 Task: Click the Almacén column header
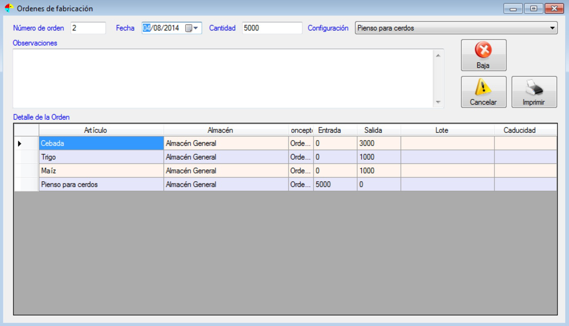[226, 130]
